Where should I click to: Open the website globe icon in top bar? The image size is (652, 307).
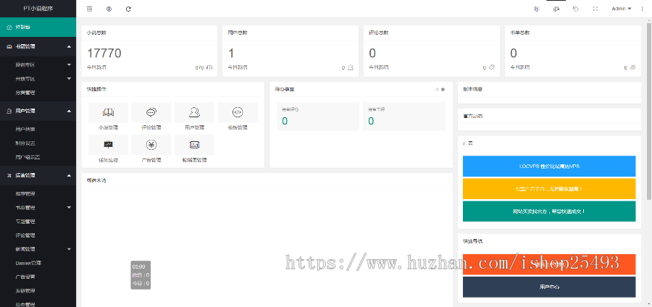click(109, 9)
